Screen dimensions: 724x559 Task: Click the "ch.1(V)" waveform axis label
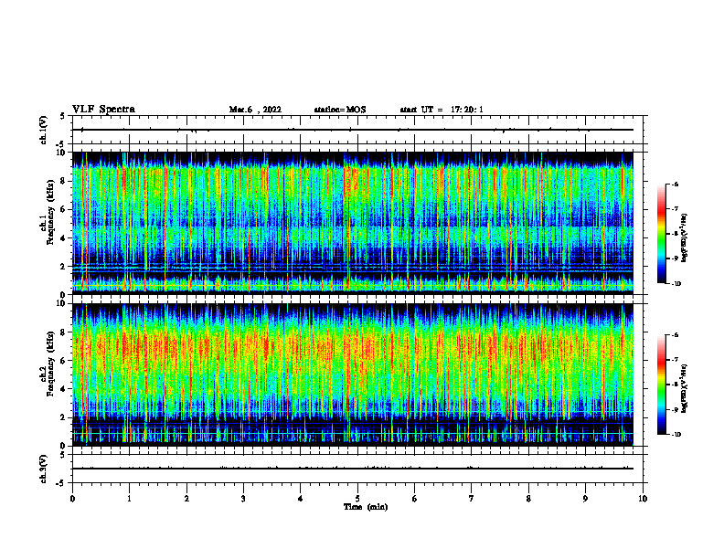pyautogui.click(x=44, y=130)
